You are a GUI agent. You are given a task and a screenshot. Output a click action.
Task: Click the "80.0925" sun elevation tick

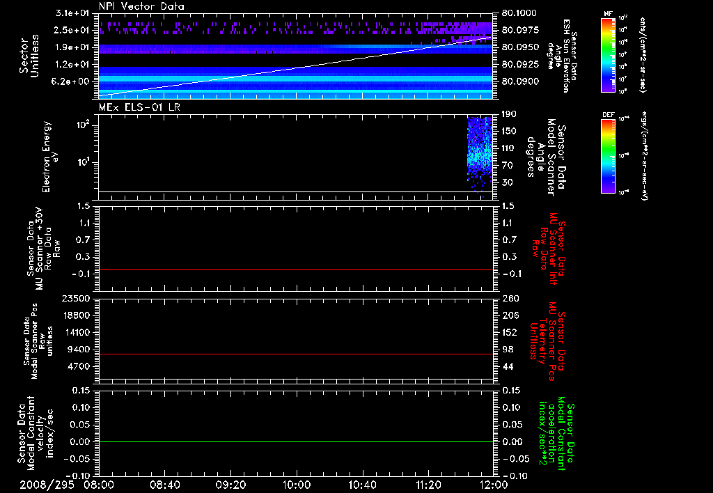(521, 65)
